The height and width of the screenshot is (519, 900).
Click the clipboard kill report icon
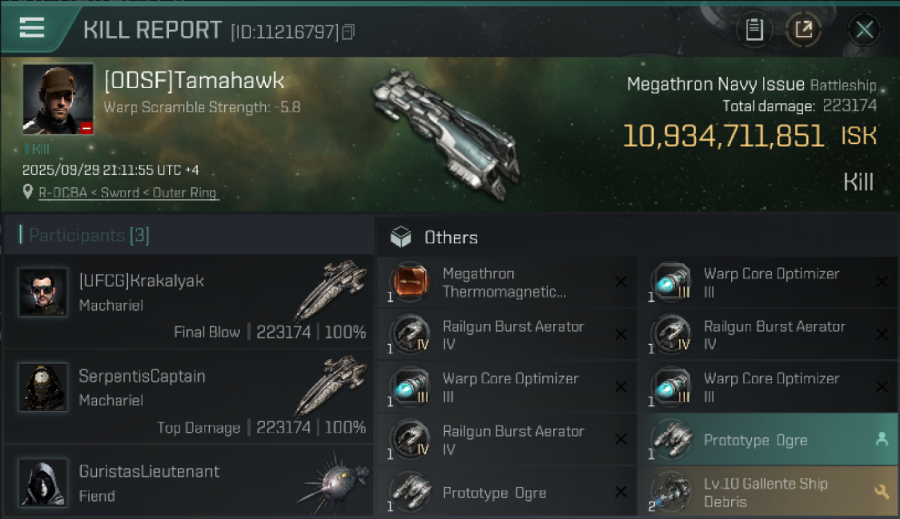[754, 30]
